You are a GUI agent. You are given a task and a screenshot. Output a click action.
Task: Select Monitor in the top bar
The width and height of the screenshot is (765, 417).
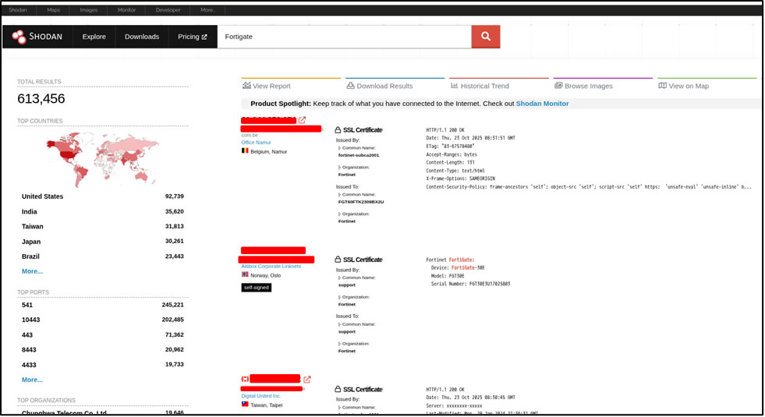point(126,10)
